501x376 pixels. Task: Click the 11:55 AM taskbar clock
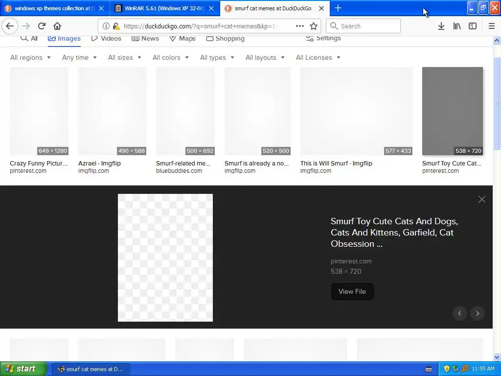pos(483,369)
